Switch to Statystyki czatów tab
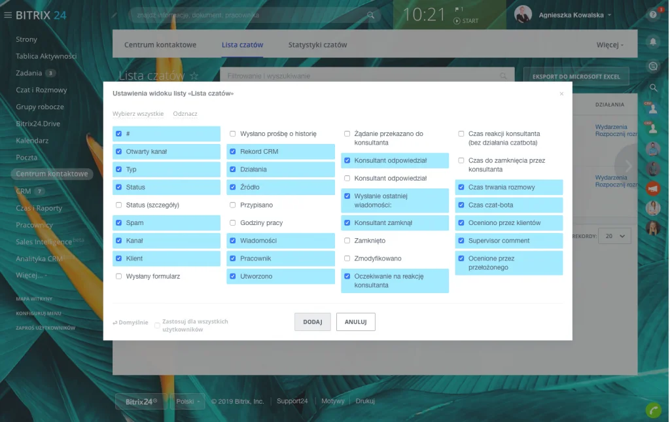This screenshot has width=670, height=422. (x=317, y=45)
